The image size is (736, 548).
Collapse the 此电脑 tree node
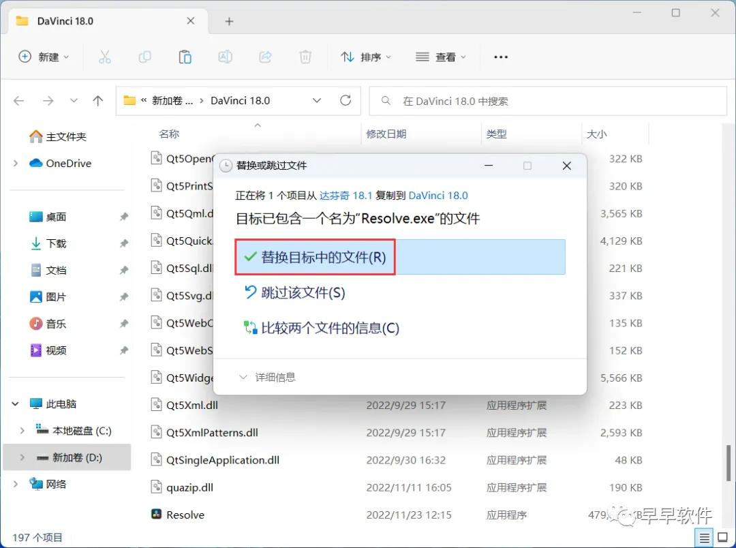16,404
